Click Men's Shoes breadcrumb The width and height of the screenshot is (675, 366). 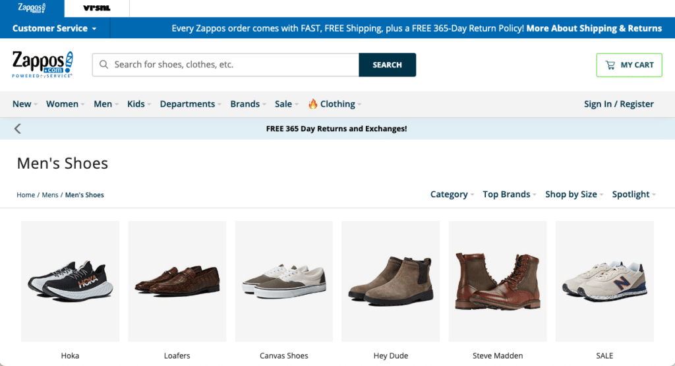[x=84, y=195]
